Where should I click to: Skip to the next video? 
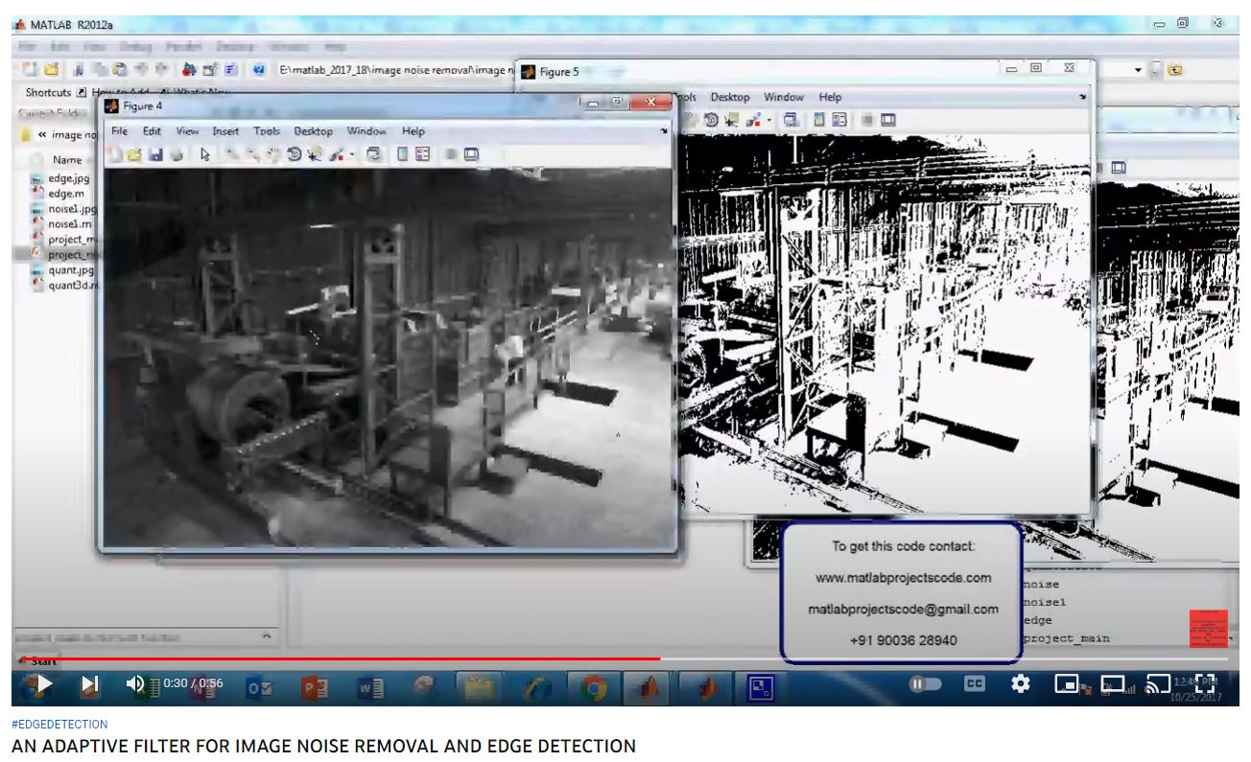click(x=89, y=684)
